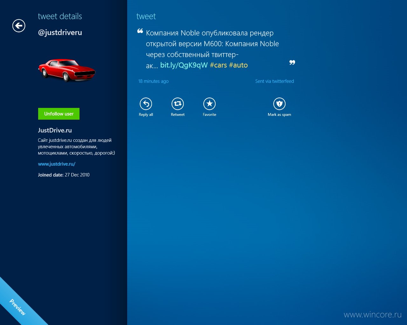Unfollow the user justdriveru

coord(59,114)
